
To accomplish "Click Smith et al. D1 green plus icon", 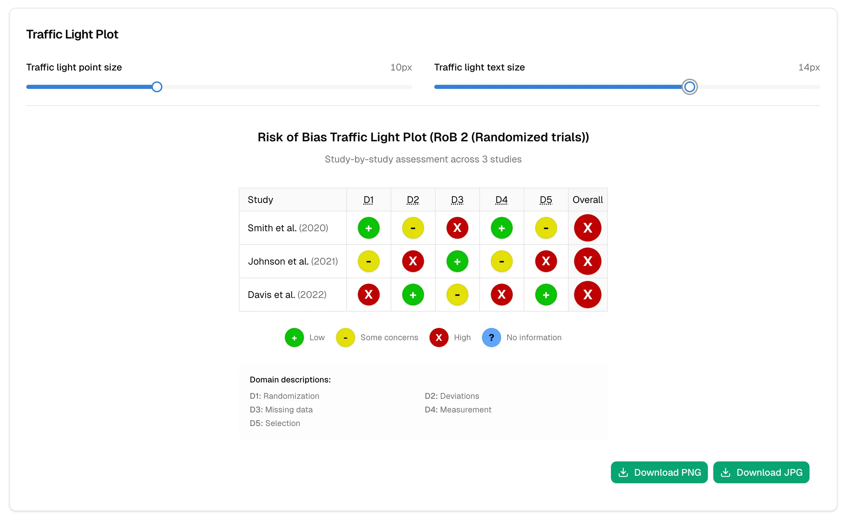I will tap(368, 228).
